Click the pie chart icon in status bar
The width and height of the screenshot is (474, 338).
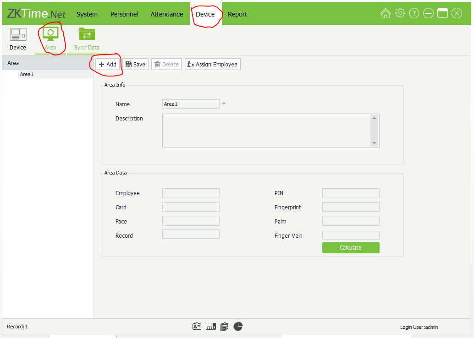[x=238, y=327]
